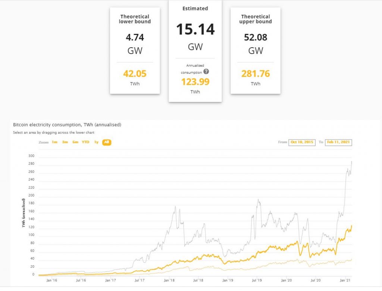
Task: Click the upper bound value 52.08
Action: (x=256, y=38)
